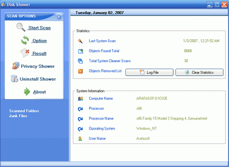229x167 pixels.
Task: Minimize the Disk Shower window
Action: point(210,5)
